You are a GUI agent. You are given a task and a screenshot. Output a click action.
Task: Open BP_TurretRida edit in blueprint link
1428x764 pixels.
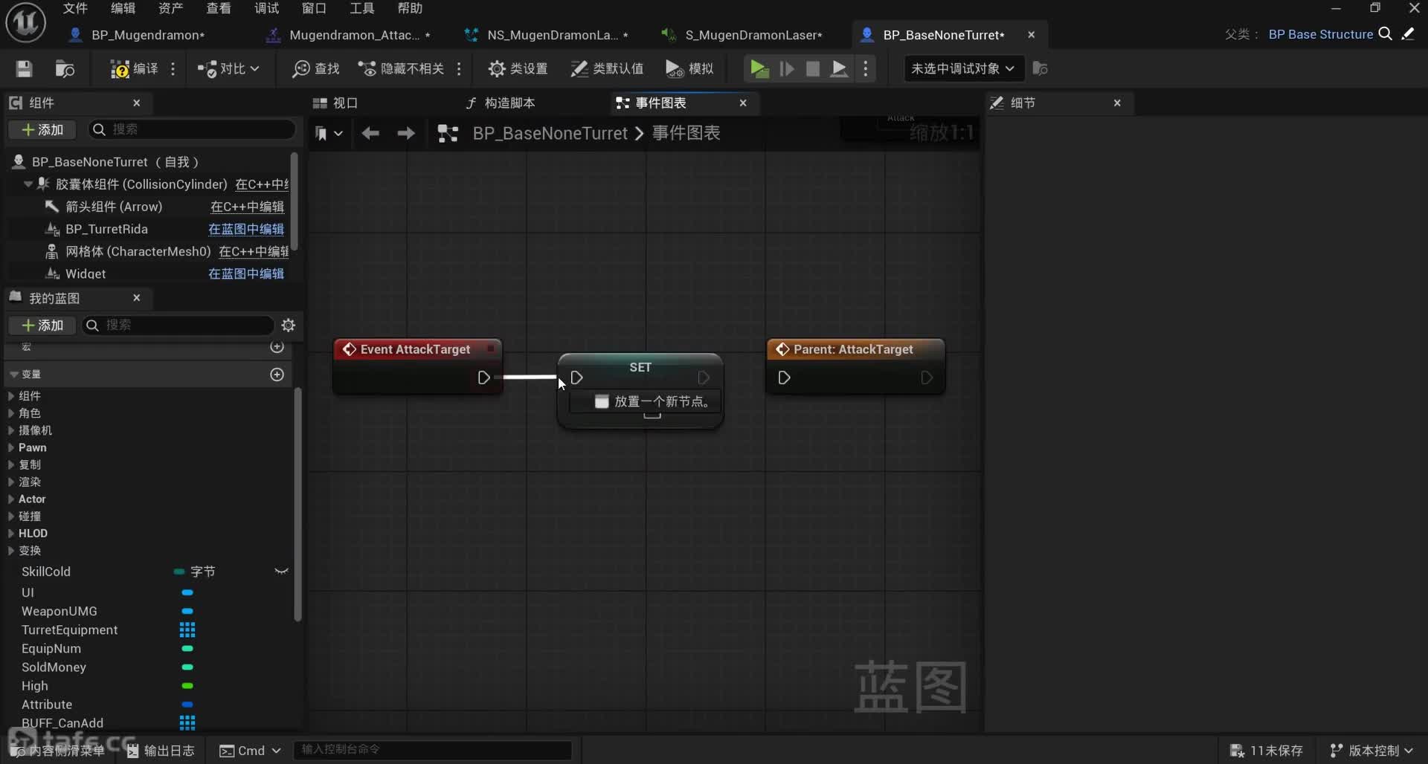pos(245,229)
